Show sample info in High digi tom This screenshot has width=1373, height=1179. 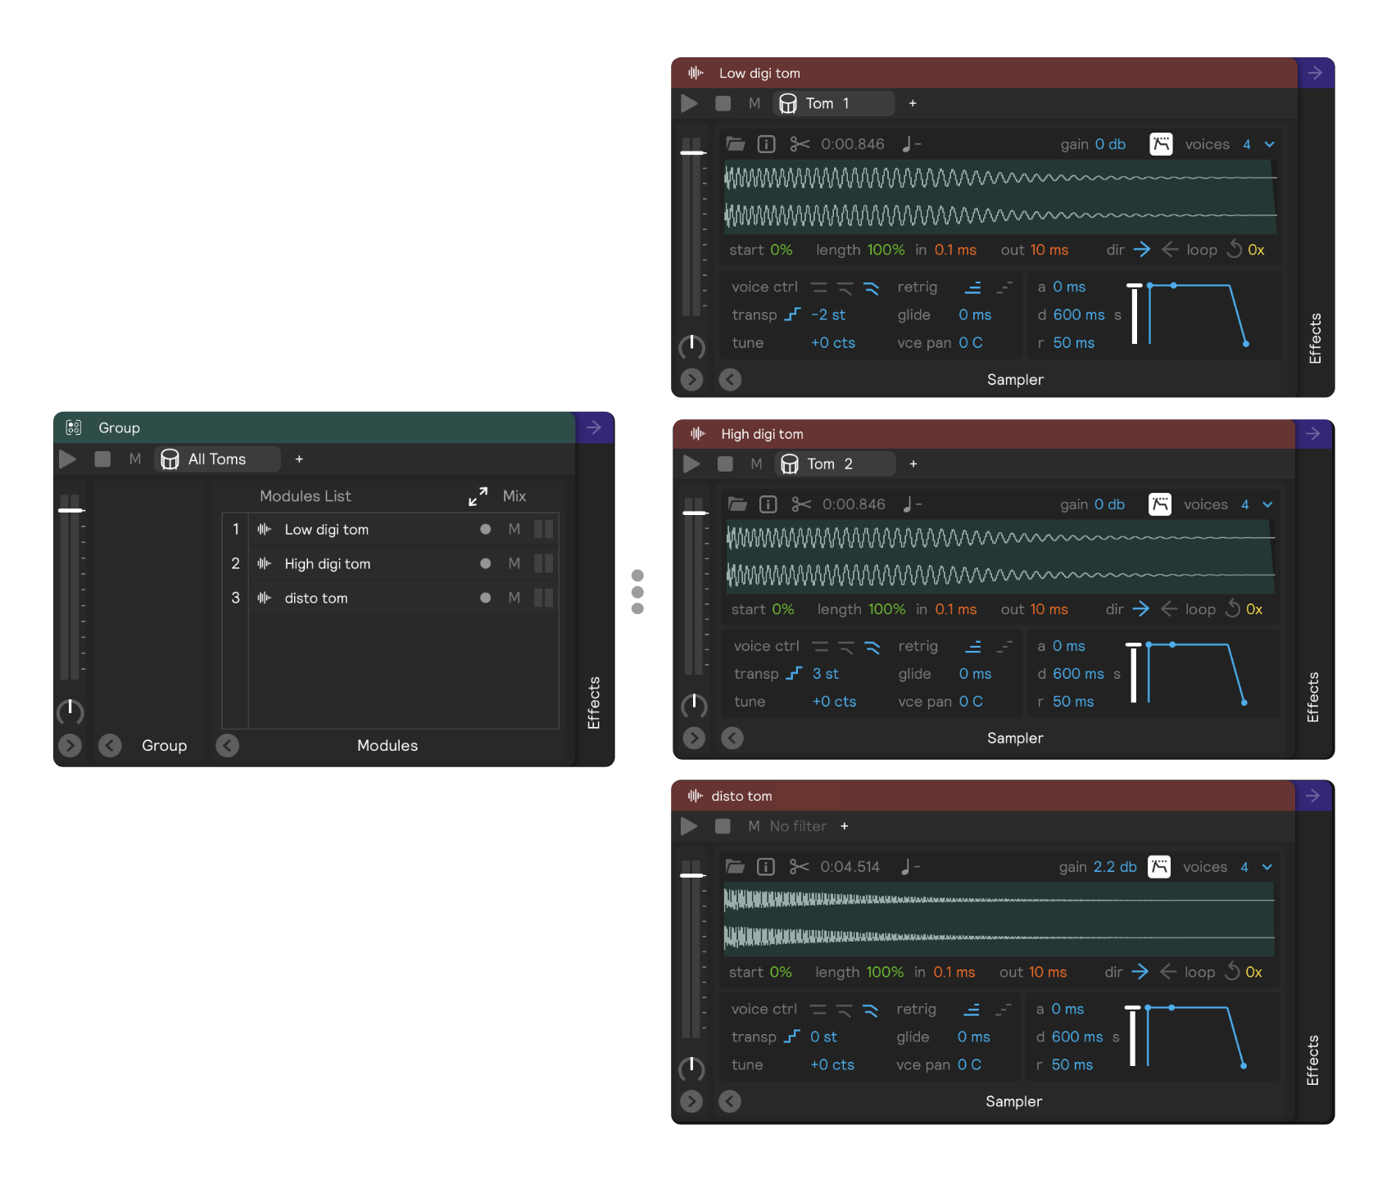[x=768, y=504]
